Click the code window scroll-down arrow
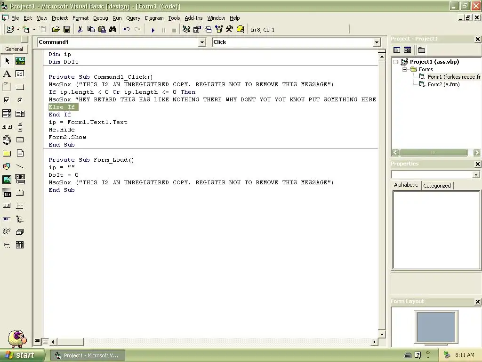Viewport: 482px width, 362px height. coord(382,334)
